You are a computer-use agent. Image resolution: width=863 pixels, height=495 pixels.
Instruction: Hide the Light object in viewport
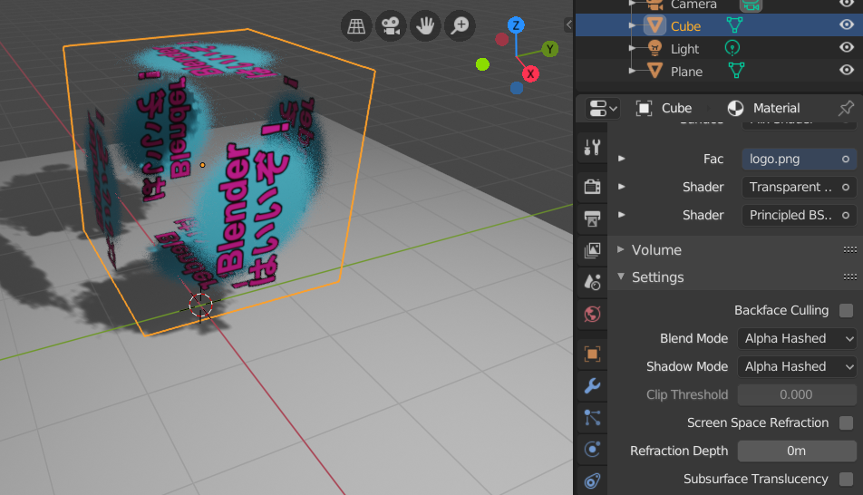coord(847,47)
